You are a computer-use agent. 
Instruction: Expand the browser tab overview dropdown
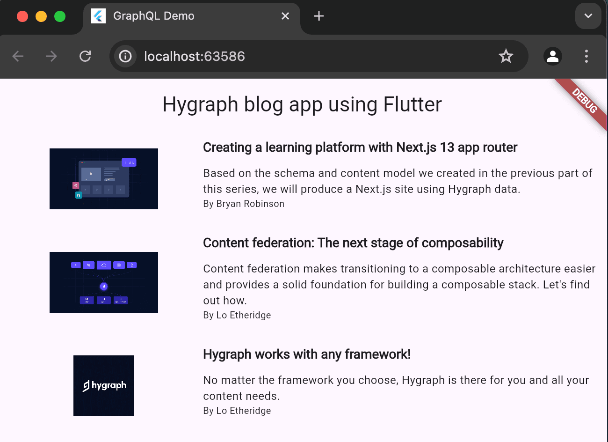588,15
